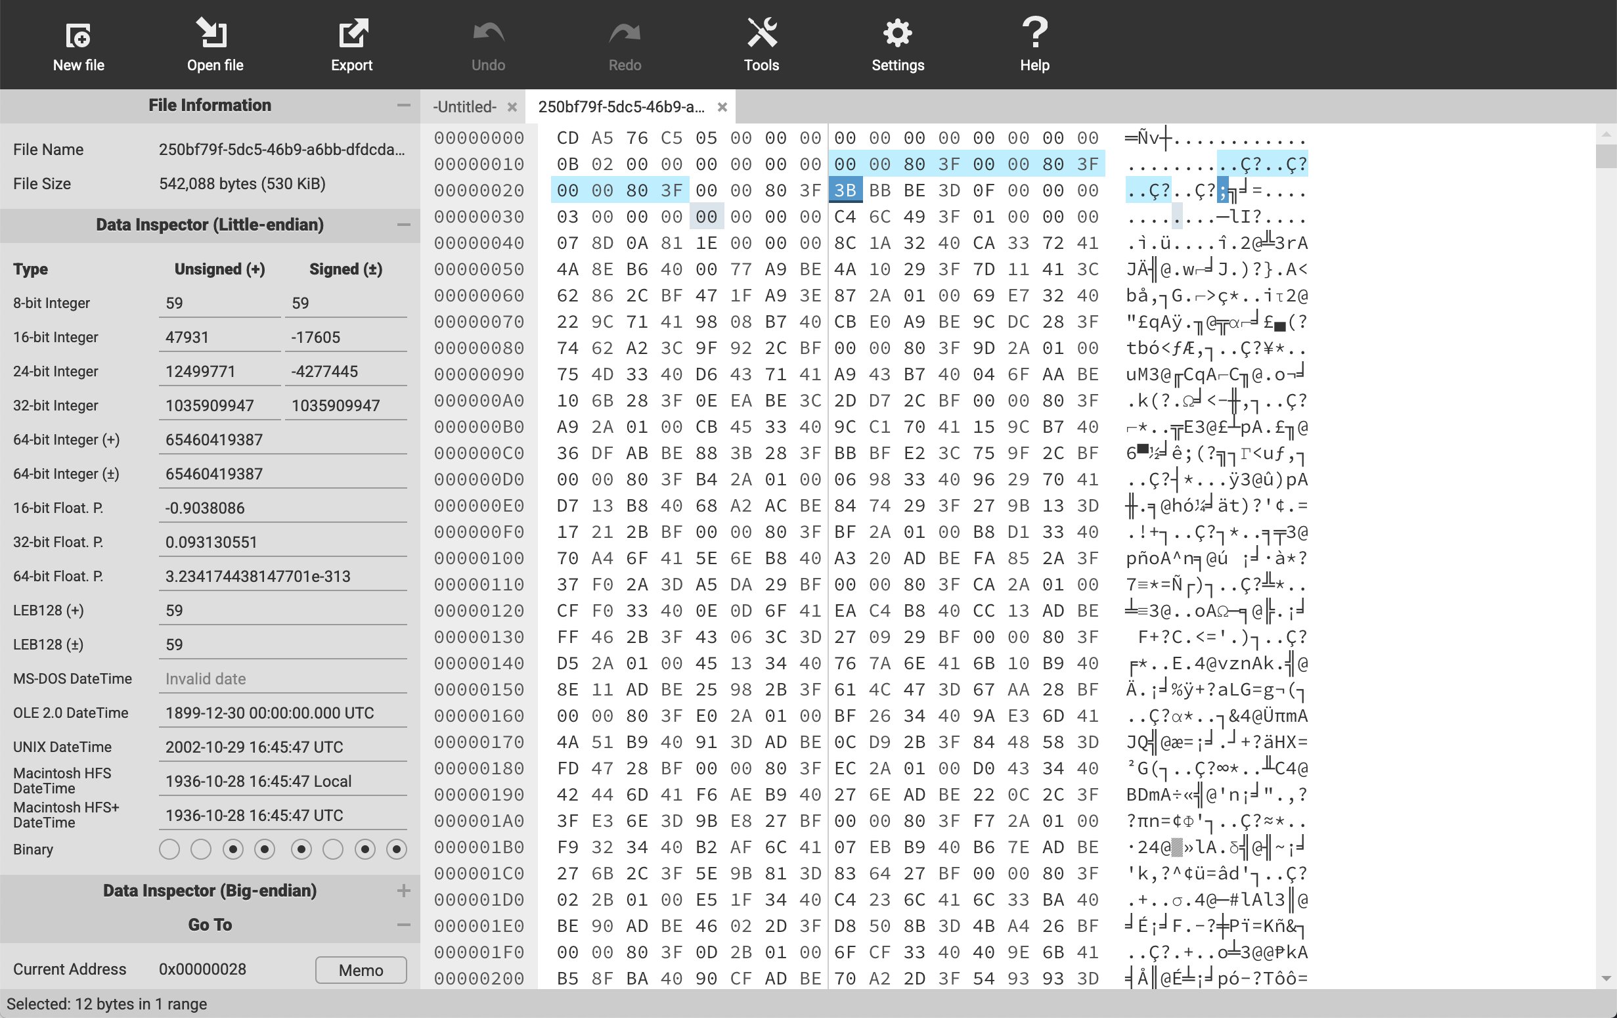Select byte BB next to highlighted 3B

click(x=879, y=190)
